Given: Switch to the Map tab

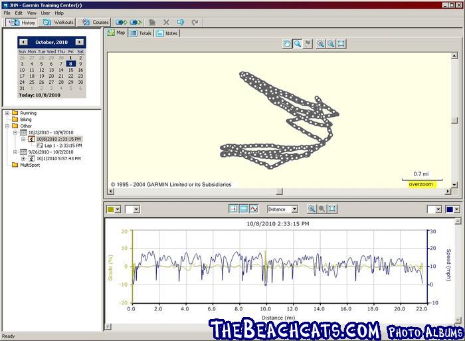Looking at the screenshot, I should coord(116,33).
